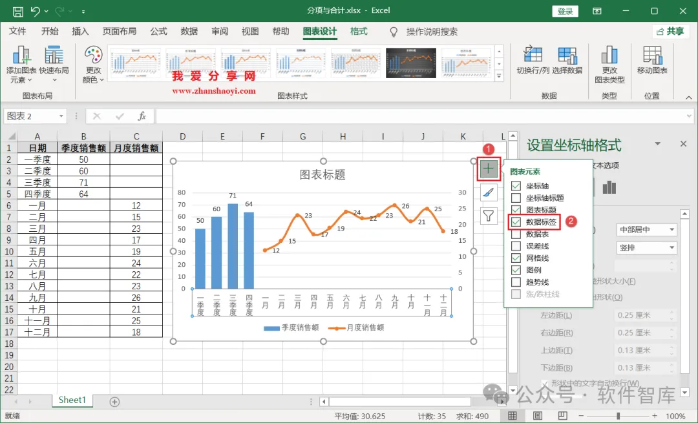Viewport: 698px width, 423px height.
Task: Click the Chart Styles paintbrush button
Action: [x=489, y=193]
